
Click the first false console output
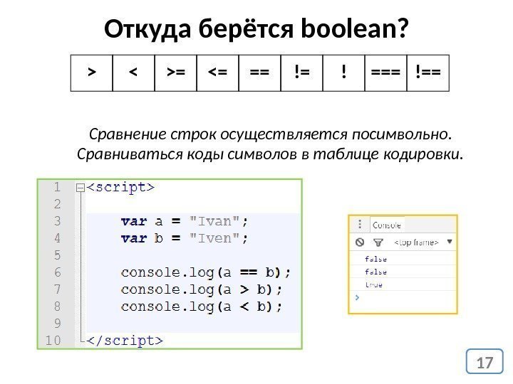click(x=375, y=259)
